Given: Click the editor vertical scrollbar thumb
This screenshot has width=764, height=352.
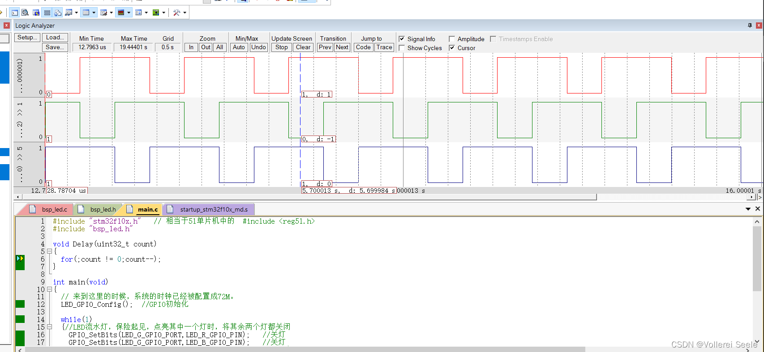Looking at the screenshot, I should click(x=757, y=259).
